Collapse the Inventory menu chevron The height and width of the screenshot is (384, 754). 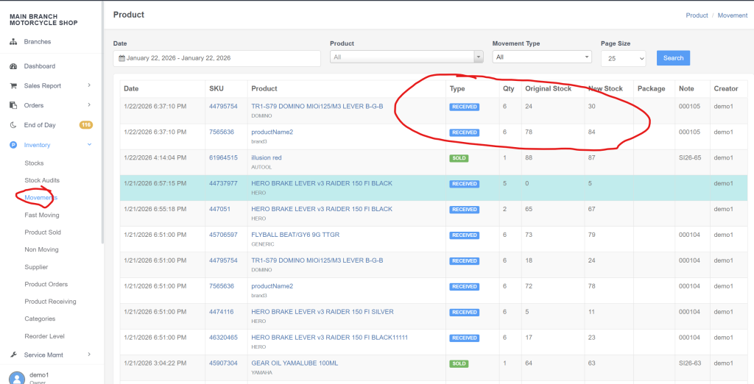tap(89, 146)
